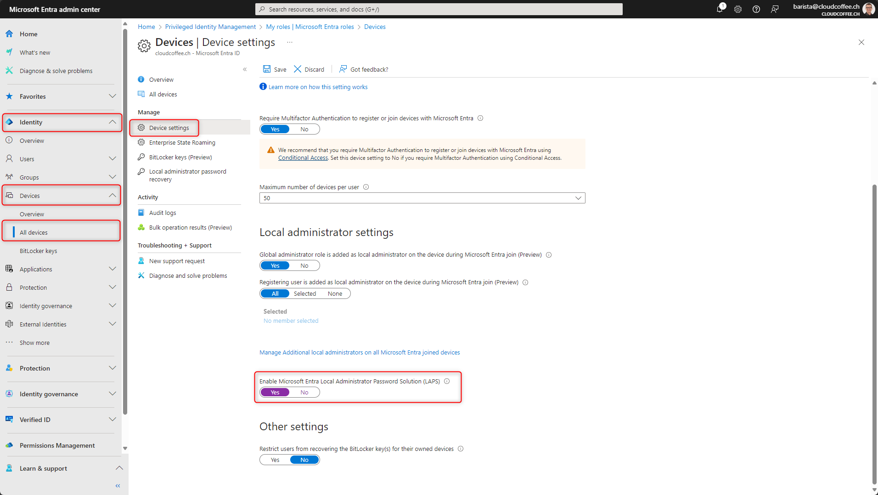Viewport: 878px width, 495px height.
Task: Expand the Users section
Action: pos(113,158)
